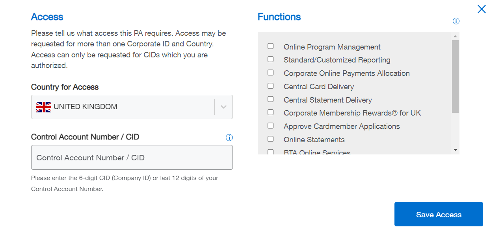The height and width of the screenshot is (235, 491).
Task: Check Online Program Management
Action: [271, 46]
